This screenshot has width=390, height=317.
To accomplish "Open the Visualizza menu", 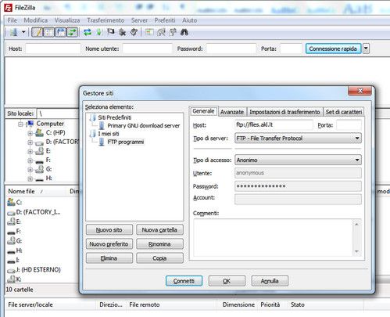I will 67,20.
